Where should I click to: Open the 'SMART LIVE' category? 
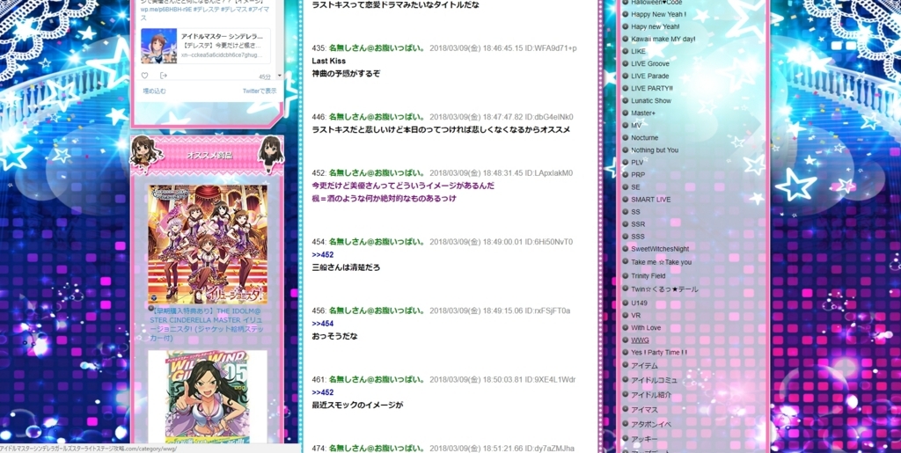[650, 199]
